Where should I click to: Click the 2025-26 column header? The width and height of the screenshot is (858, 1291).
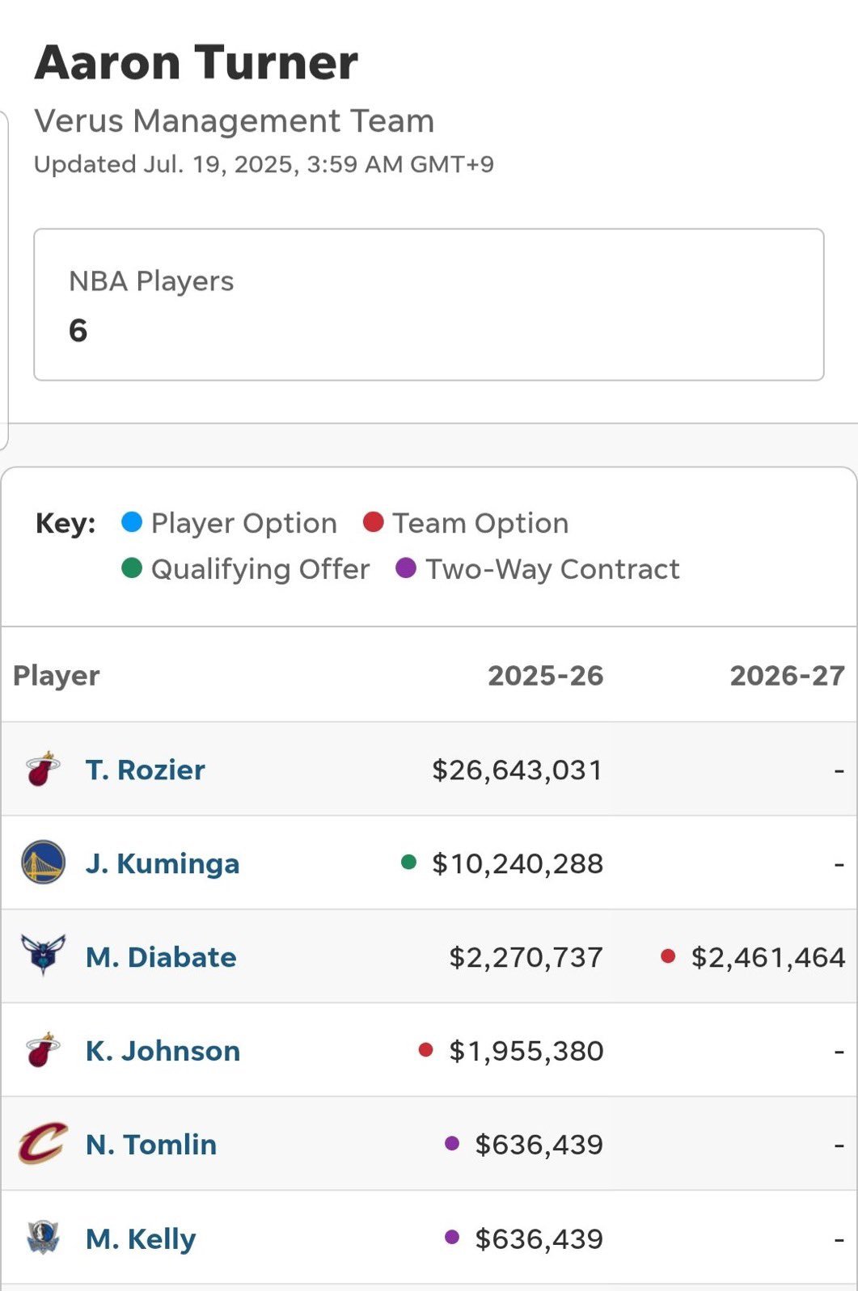[545, 675]
